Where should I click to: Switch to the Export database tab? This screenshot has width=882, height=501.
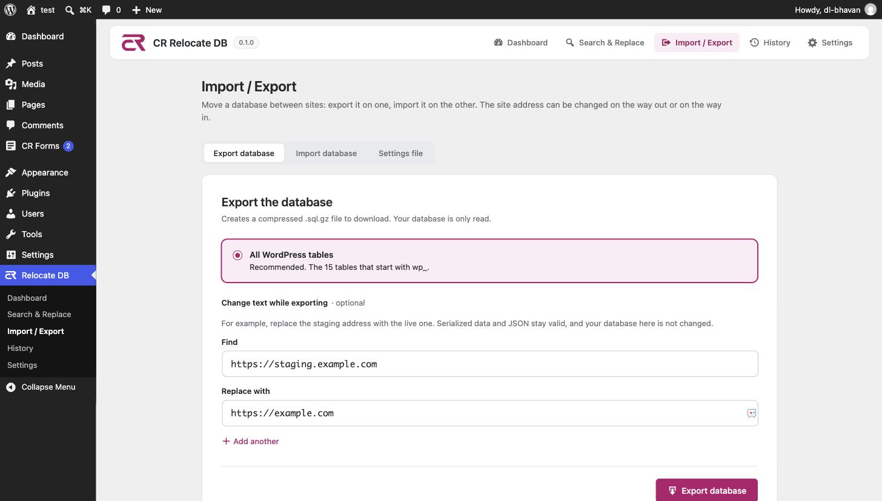[x=244, y=153]
